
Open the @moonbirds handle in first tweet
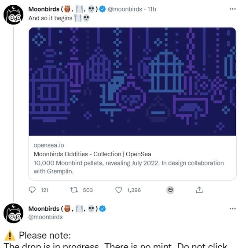125,9
